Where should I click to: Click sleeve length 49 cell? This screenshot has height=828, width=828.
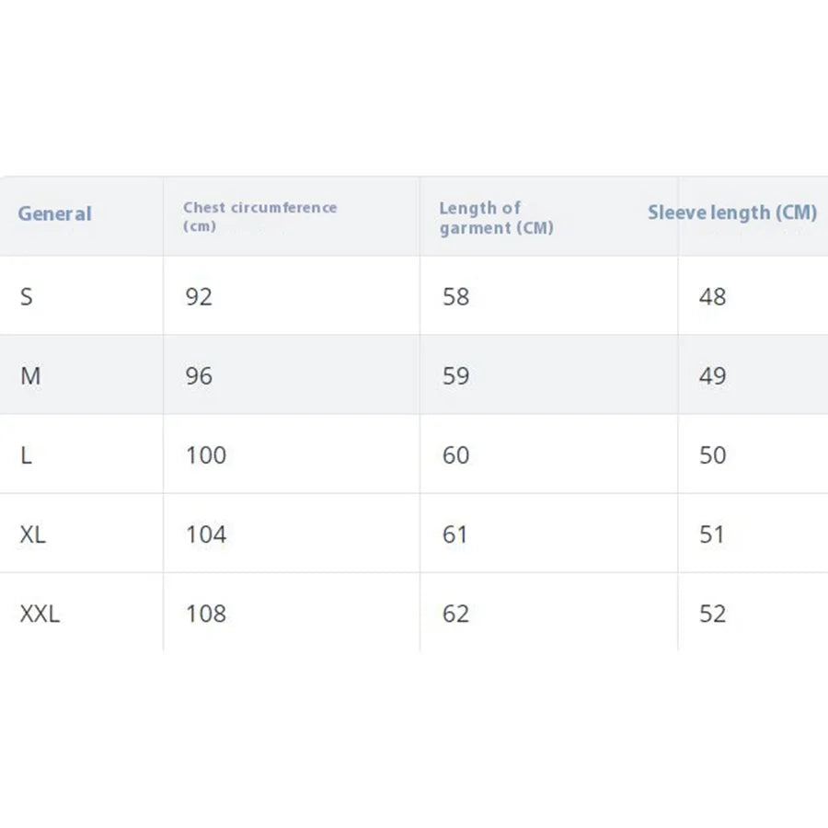[x=713, y=376]
